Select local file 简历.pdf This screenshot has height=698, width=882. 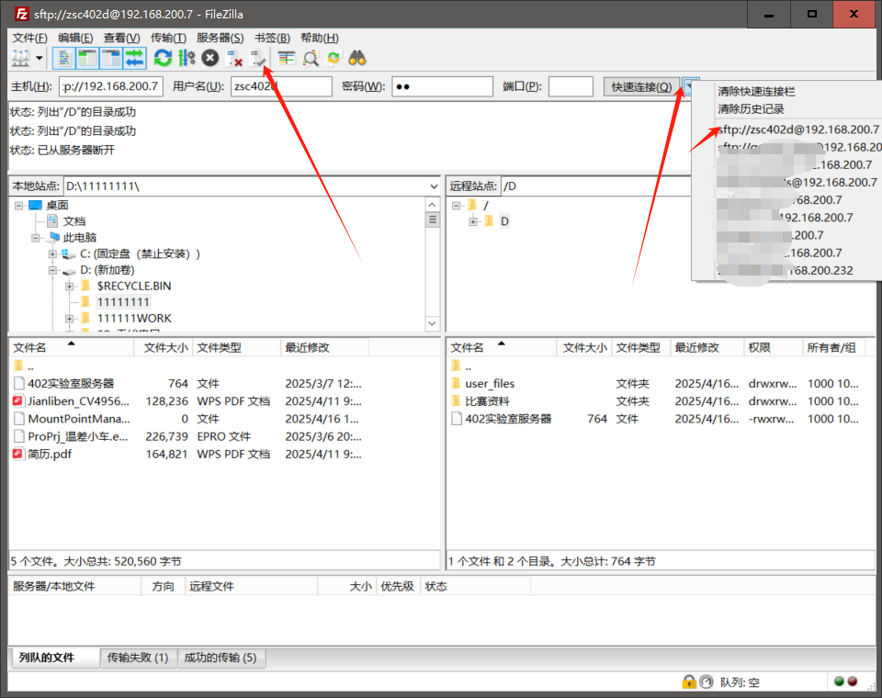coord(50,454)
